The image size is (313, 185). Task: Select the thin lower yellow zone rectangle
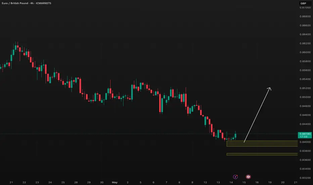click(262, 154)
